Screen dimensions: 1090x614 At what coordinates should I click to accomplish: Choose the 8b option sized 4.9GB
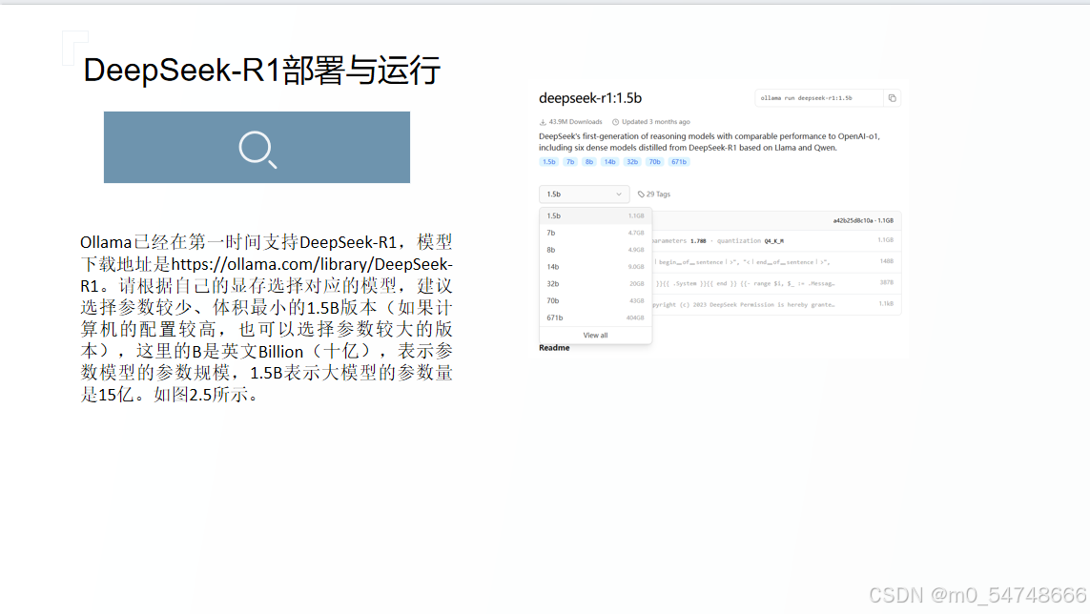click(595, 250)
